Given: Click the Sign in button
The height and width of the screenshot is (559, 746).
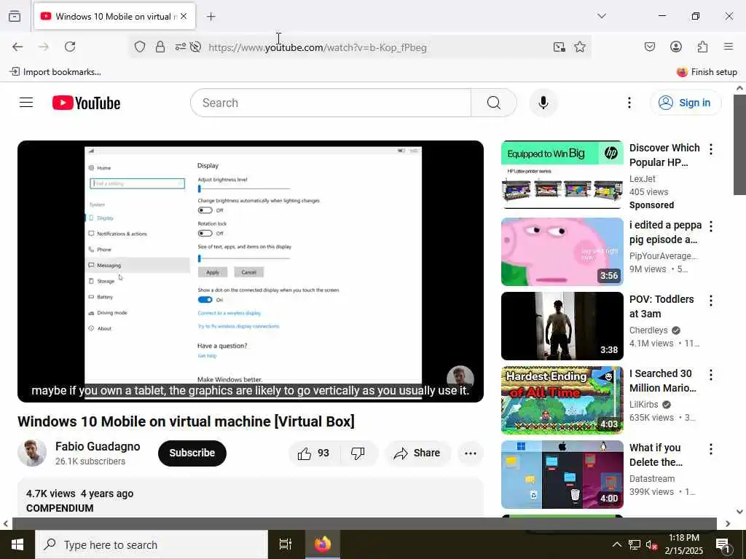Looking at the screenshot, I should (x=686, y=103).
